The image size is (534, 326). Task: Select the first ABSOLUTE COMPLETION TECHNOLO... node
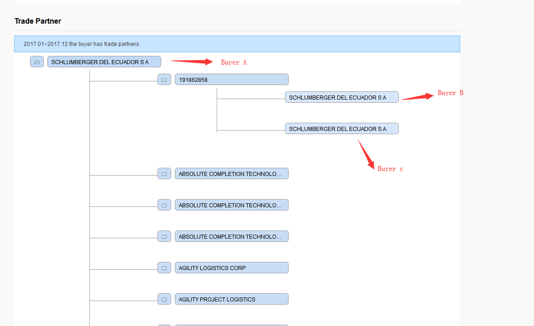click(x=231, y=174)
